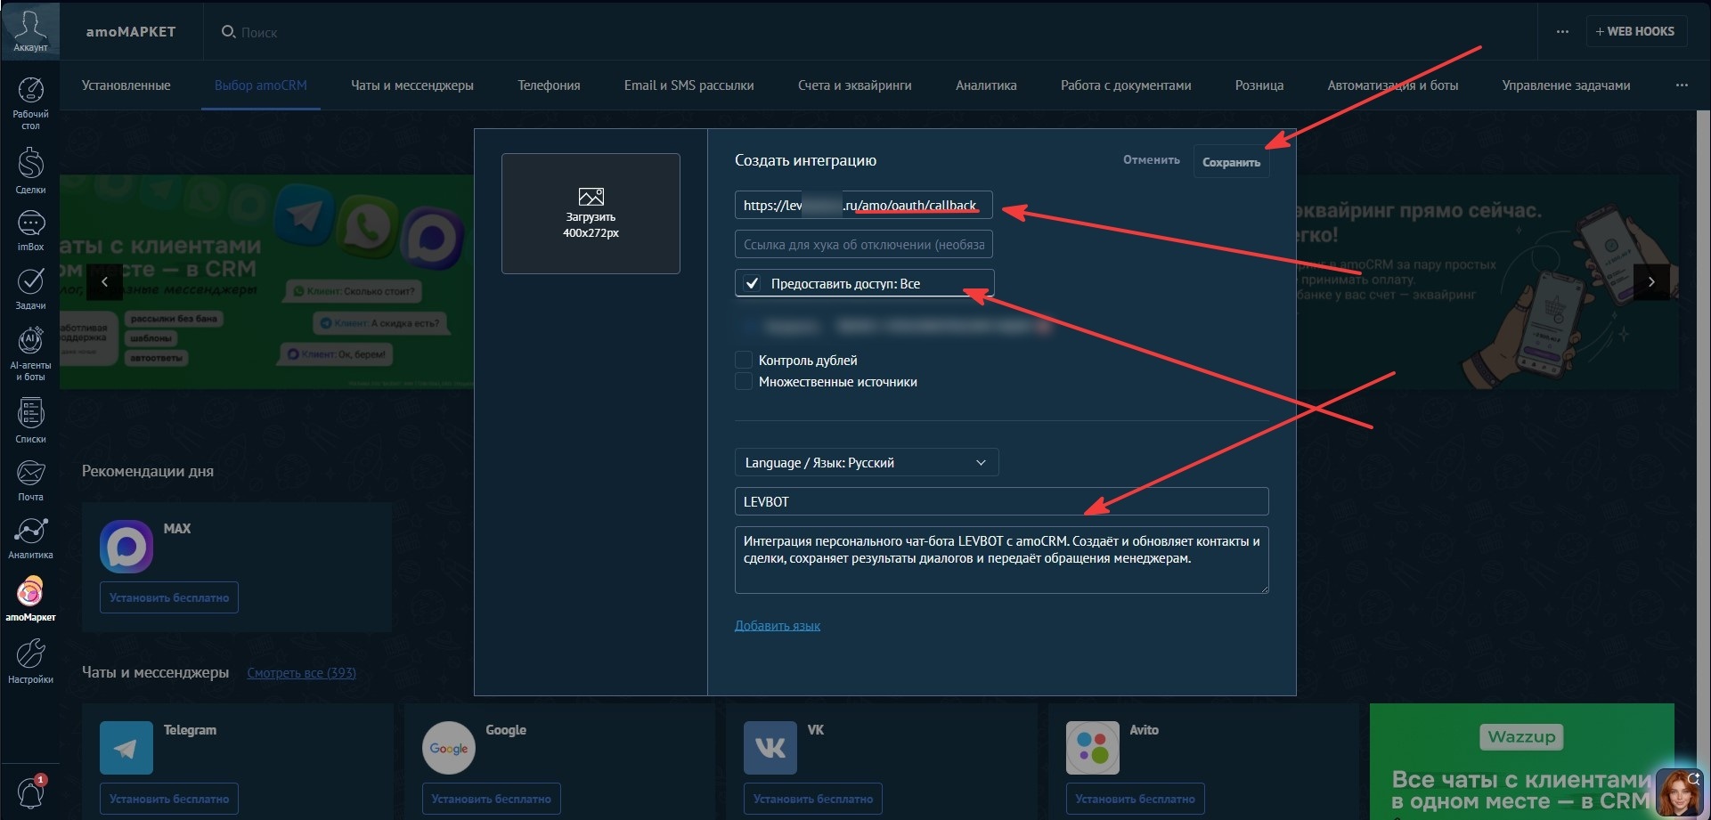Screen dimensions: 1711x820
Task: Click the search magnifier icon
Action: click(x=228, y=31)
